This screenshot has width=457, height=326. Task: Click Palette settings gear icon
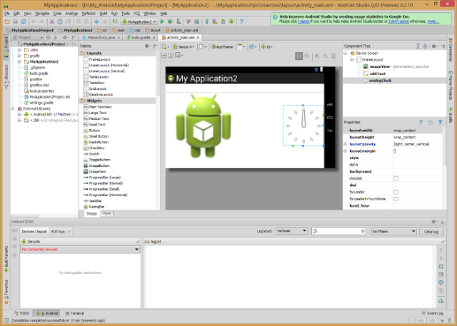click(x=147, y=46)
